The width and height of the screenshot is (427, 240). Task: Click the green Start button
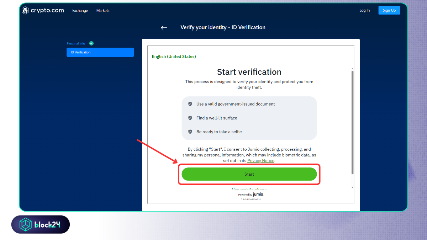[249, 174]
